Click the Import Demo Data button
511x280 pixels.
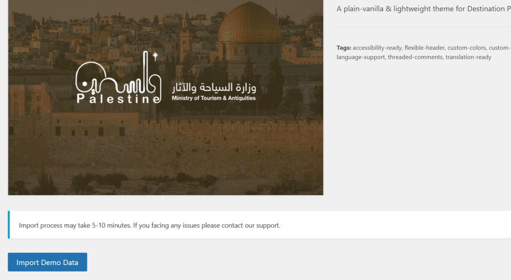click(x=47, y=262)
